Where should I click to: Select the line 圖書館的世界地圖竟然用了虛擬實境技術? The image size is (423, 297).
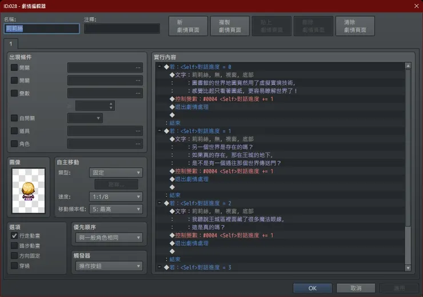pos(280,83)
